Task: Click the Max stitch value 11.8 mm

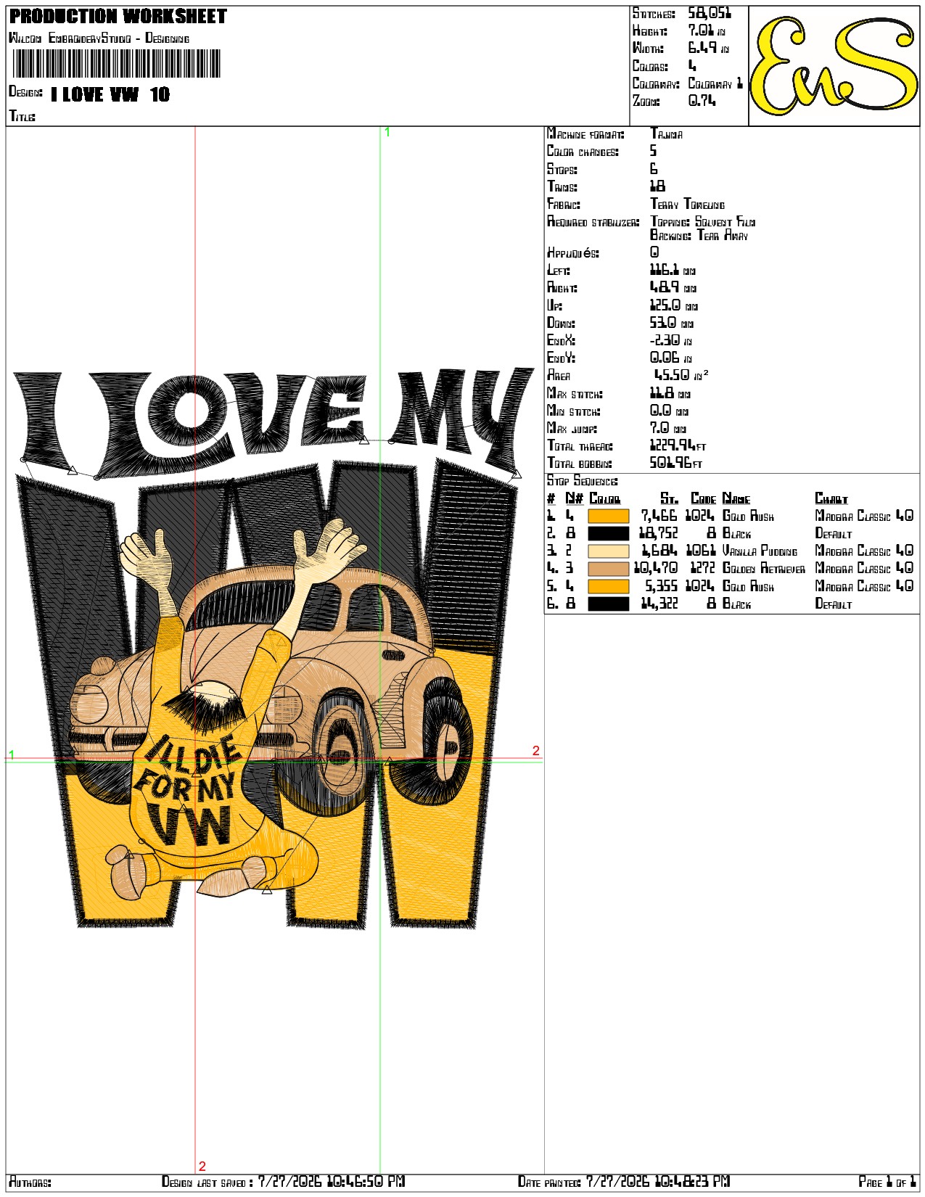Action: (670, 393)
